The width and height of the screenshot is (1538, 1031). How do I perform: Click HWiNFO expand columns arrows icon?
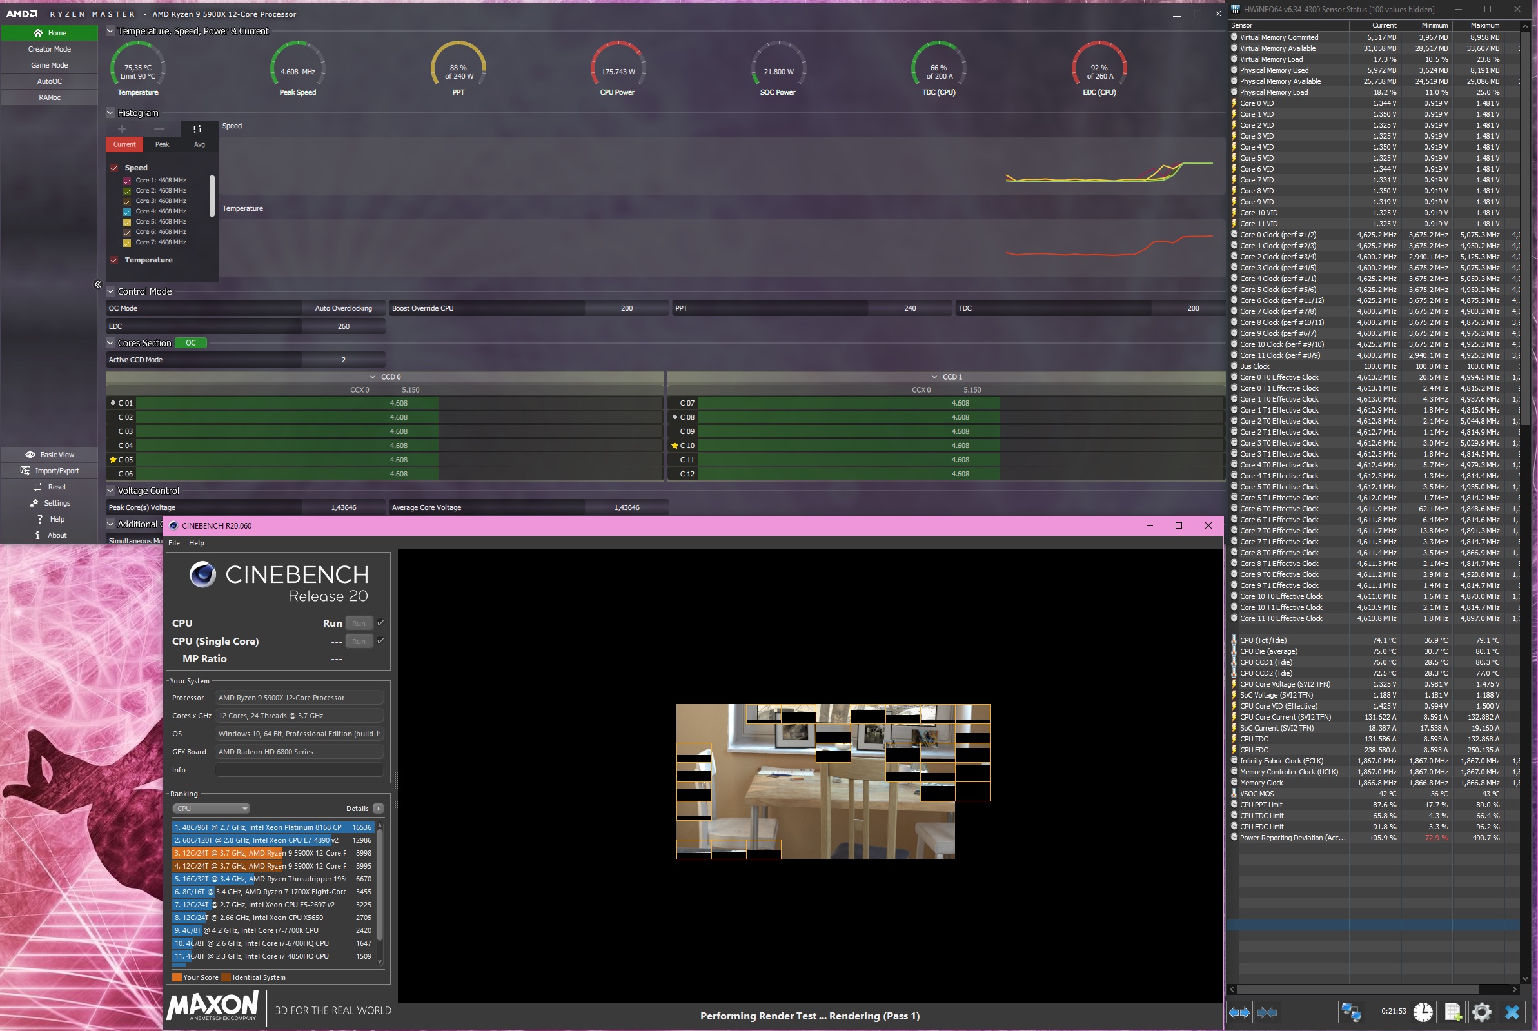pyautogui.click(x=1239, y=1012)
